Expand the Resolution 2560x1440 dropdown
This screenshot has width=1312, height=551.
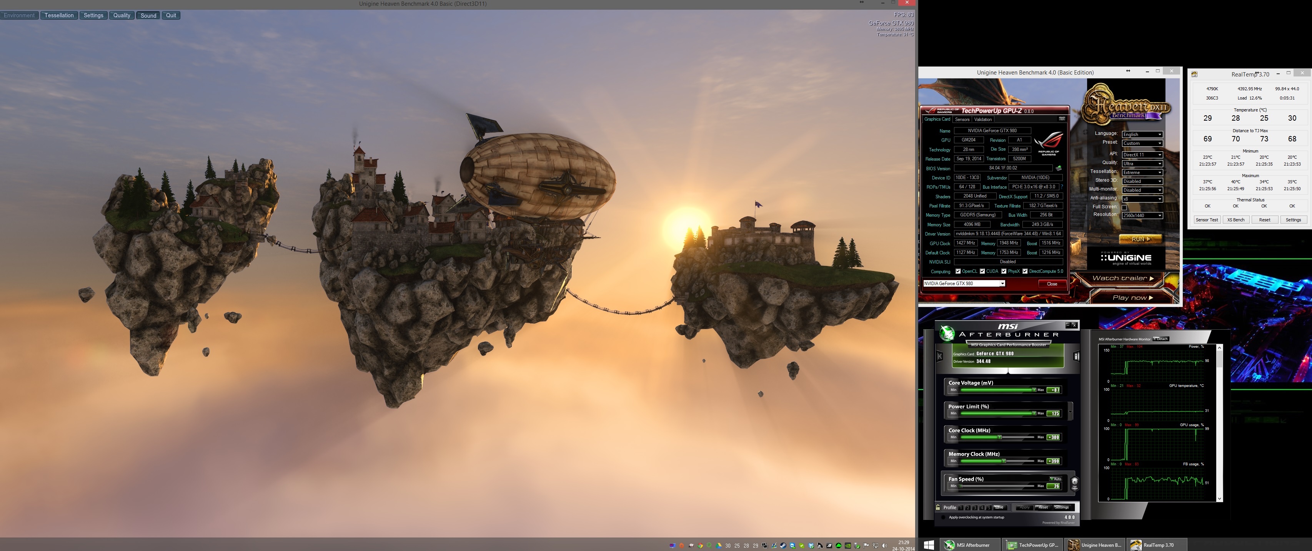1142,216
